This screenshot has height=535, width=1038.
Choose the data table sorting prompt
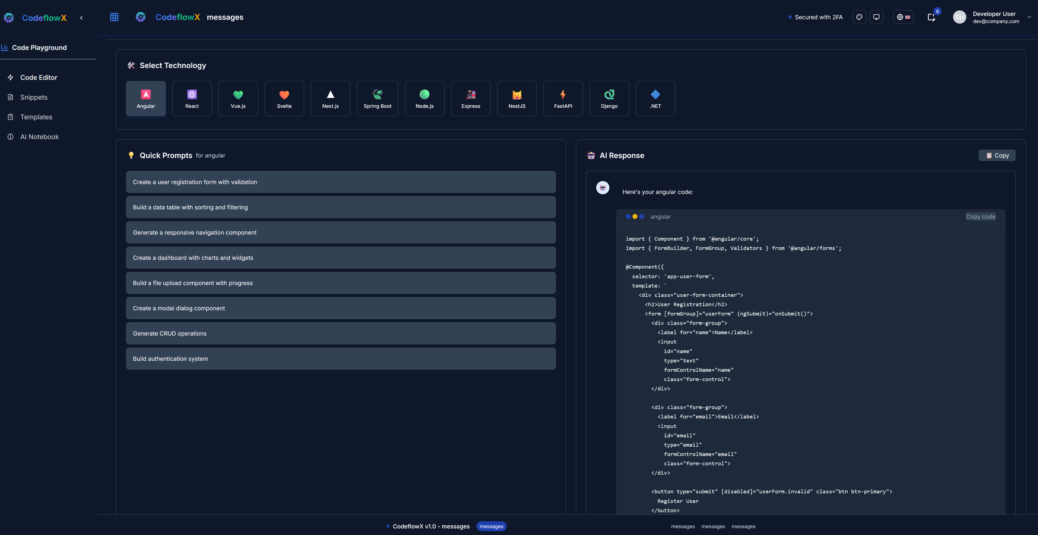click(x=340, y=207)
